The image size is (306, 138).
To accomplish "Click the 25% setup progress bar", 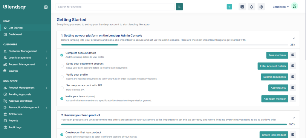I will pos(175,45).
